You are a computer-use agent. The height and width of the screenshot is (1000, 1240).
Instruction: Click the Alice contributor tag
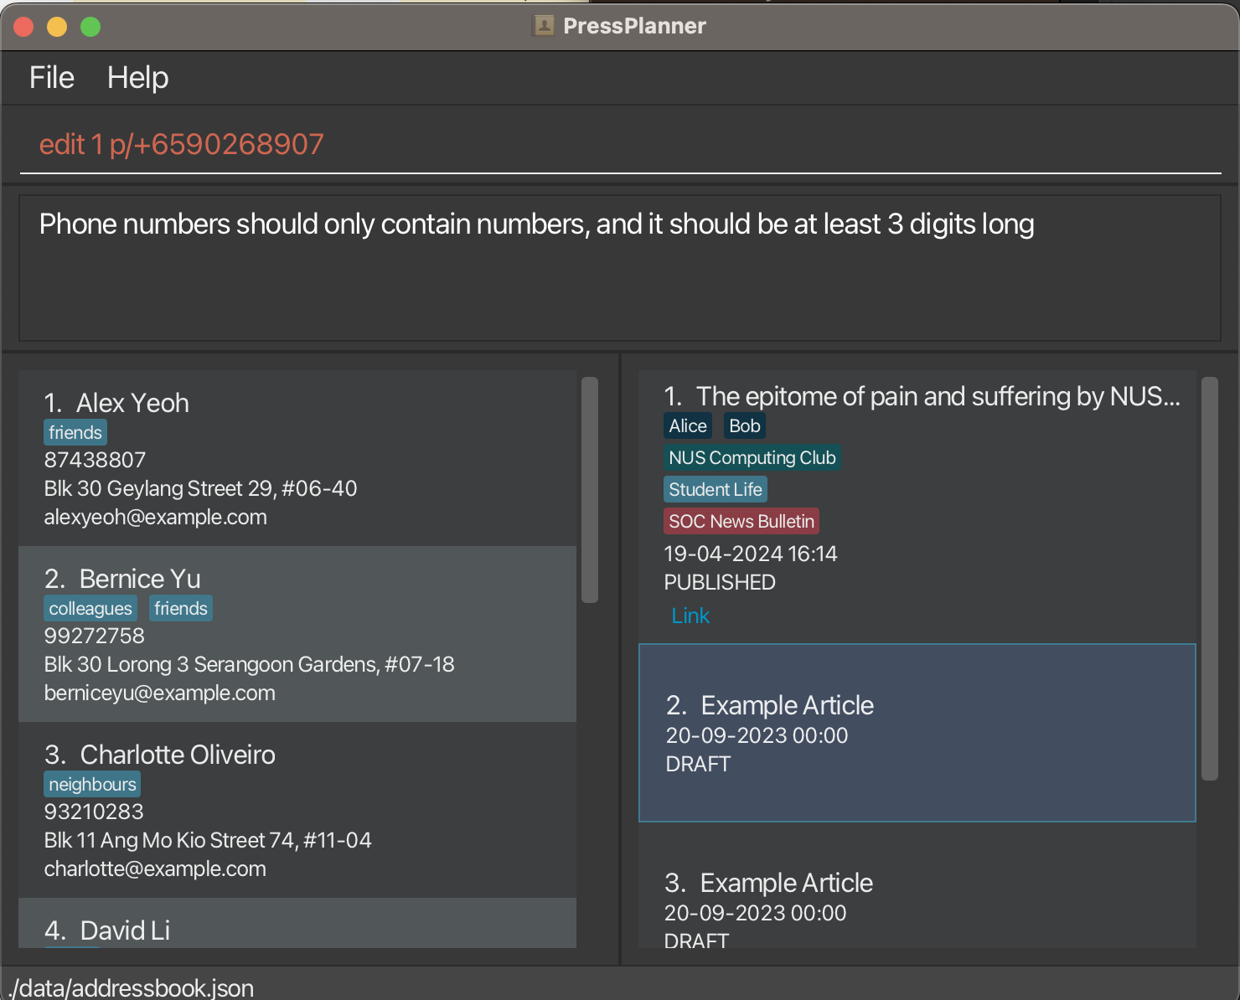(688, 426)
